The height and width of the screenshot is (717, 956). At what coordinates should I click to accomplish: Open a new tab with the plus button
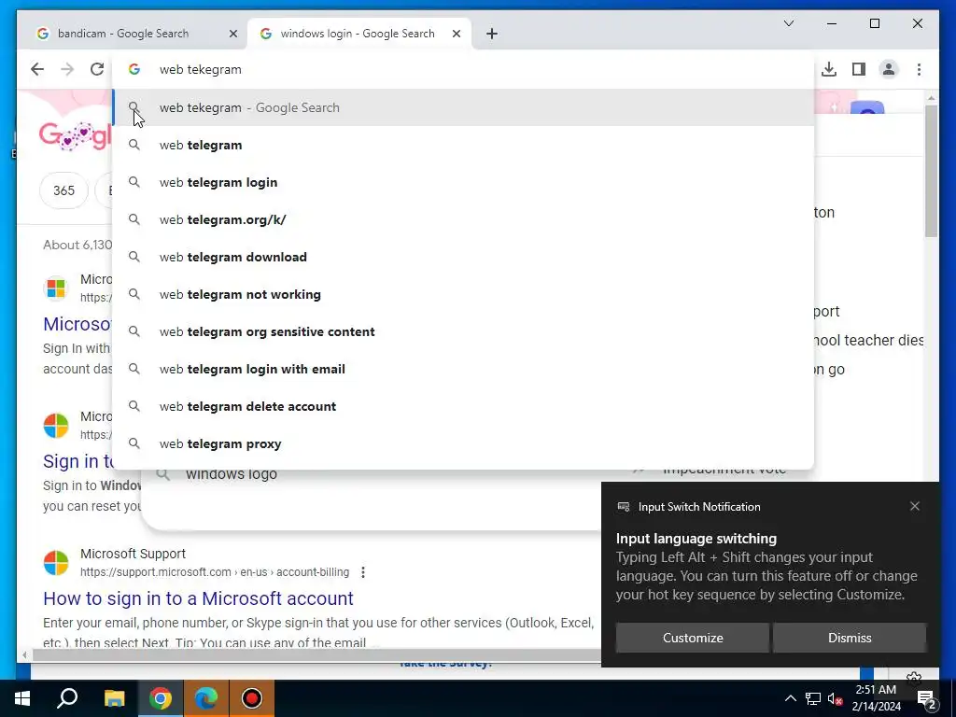point(492,34)
